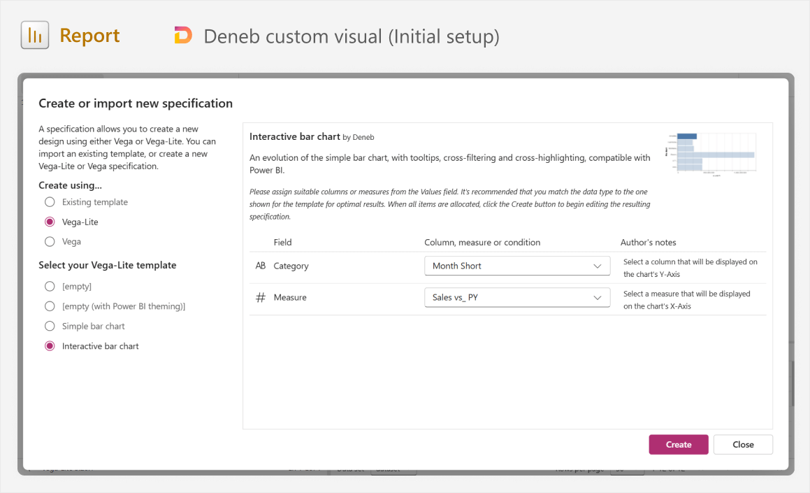The height and width of the screenshot is (493, 810).
Task: Click the 'Category' field label
Action: (291, 266)
